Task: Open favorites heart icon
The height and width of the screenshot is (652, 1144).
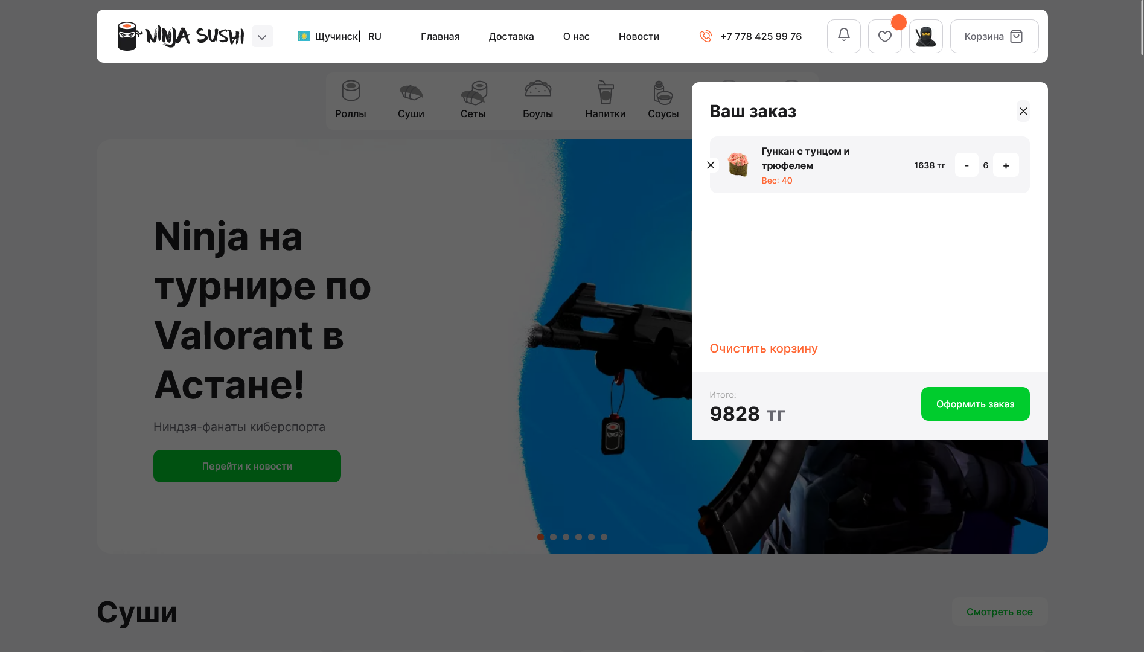Action: [885, 36]
